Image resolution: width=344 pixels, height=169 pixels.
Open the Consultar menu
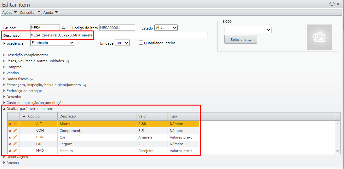tap(30, 13)
